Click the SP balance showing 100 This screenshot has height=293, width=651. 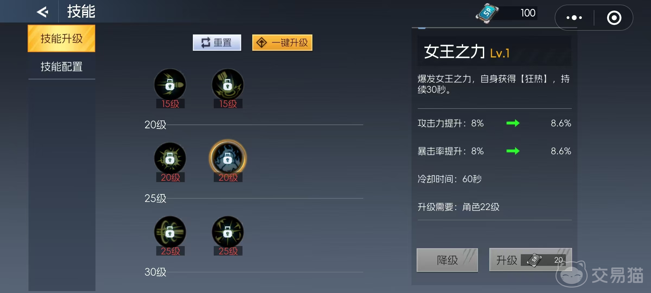point(528,13)
